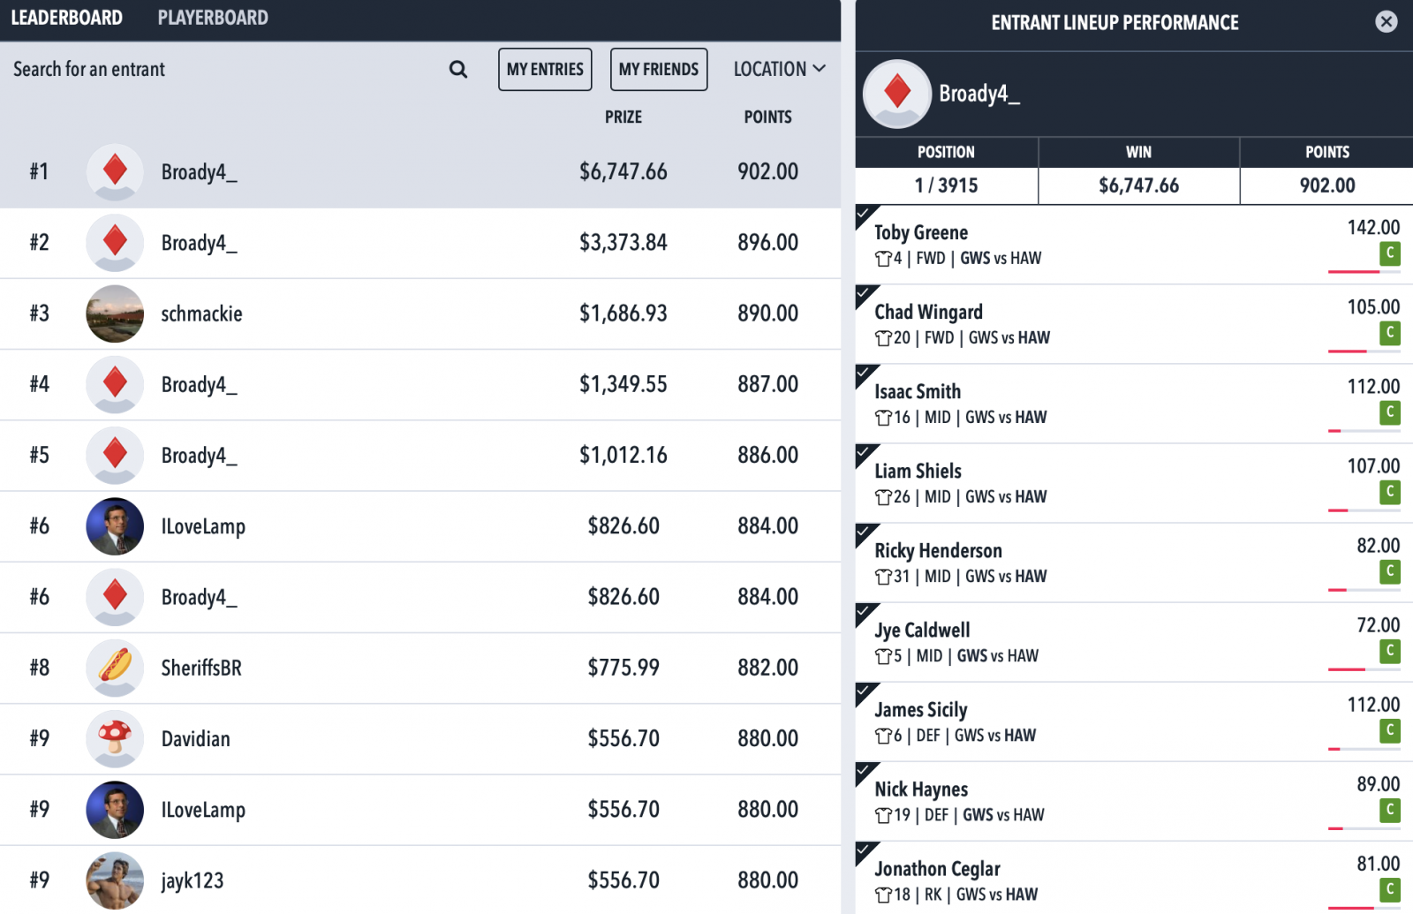
Task: Close the Entrant Lineup Performance panel
Action: pos(1387,22)
